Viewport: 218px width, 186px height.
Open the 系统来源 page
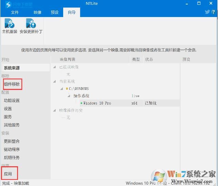(25, 68)
